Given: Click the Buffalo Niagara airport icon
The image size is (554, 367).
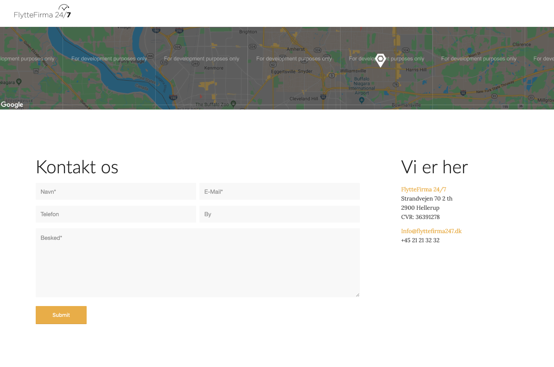Looking at the screenshot, I should 361,100.
